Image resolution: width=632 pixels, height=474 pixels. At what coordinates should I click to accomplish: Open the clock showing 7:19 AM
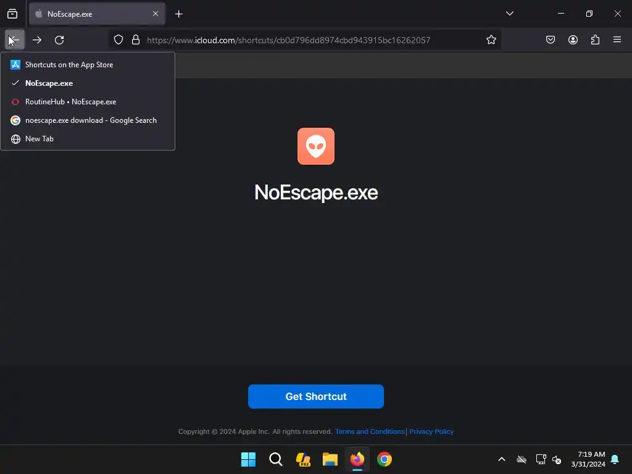click(588, 459)
